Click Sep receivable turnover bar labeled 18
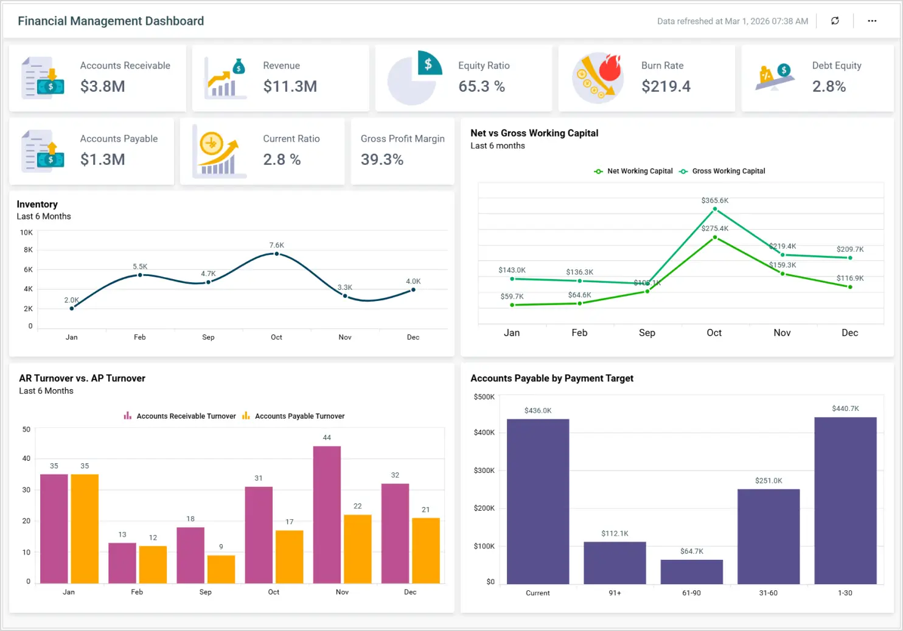Viewport: 903px width, 631px height. [x=190, y=556]
